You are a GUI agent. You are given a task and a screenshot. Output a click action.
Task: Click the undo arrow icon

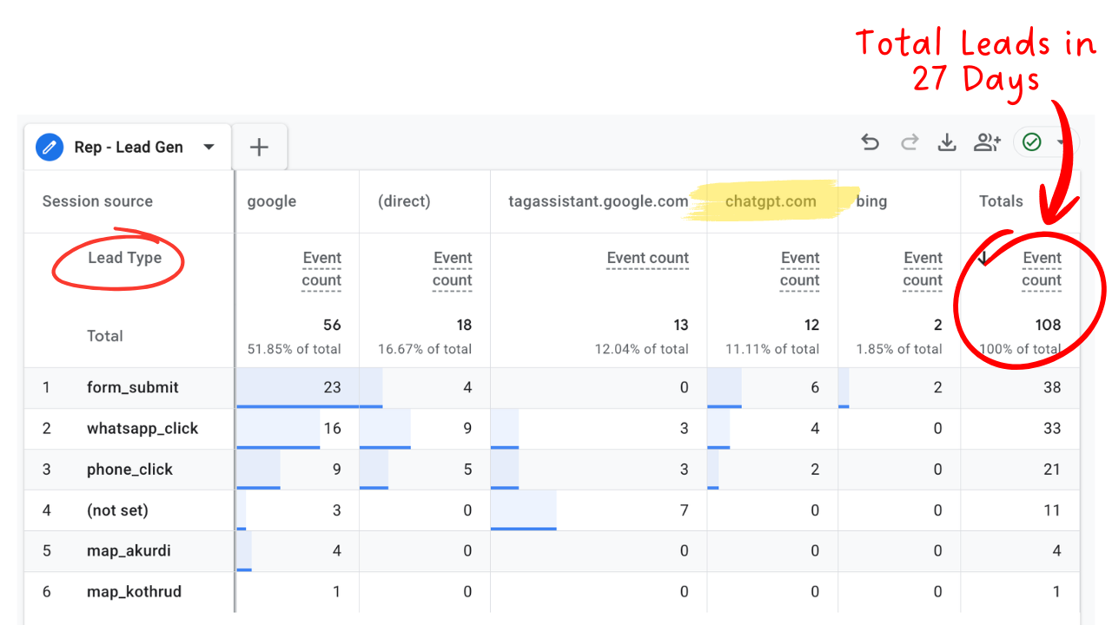(x=870, y=142)
